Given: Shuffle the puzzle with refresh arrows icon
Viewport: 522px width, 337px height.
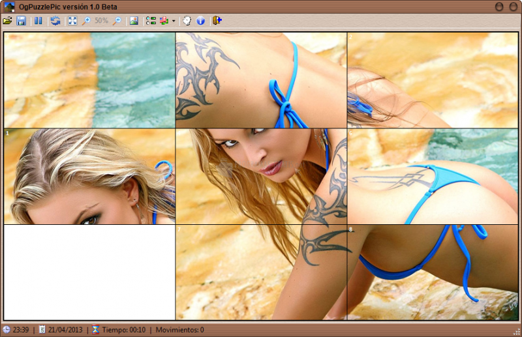Looking at the screenshot, I should pyautogui.click(x=55, y=21).
